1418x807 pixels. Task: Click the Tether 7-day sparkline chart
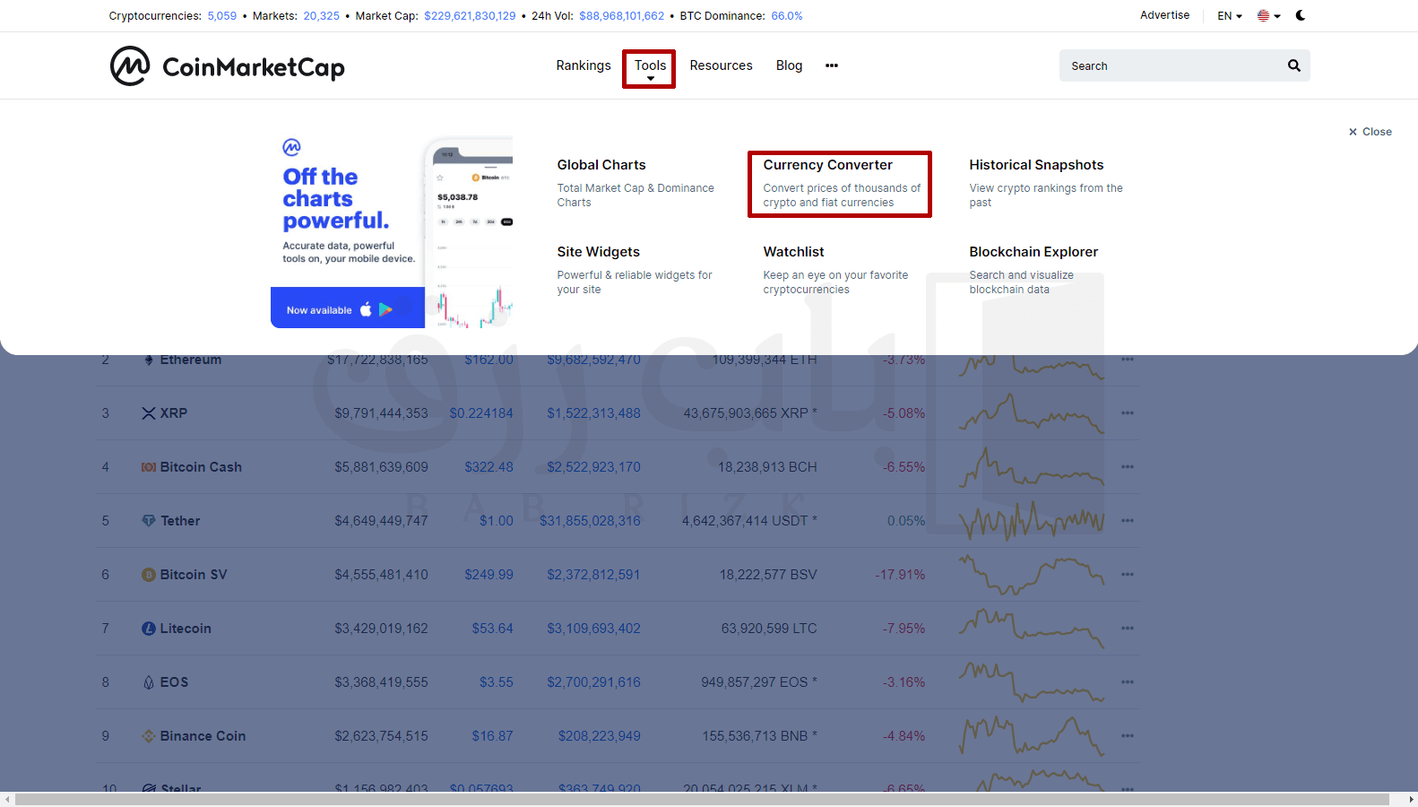pos(1031,519)
